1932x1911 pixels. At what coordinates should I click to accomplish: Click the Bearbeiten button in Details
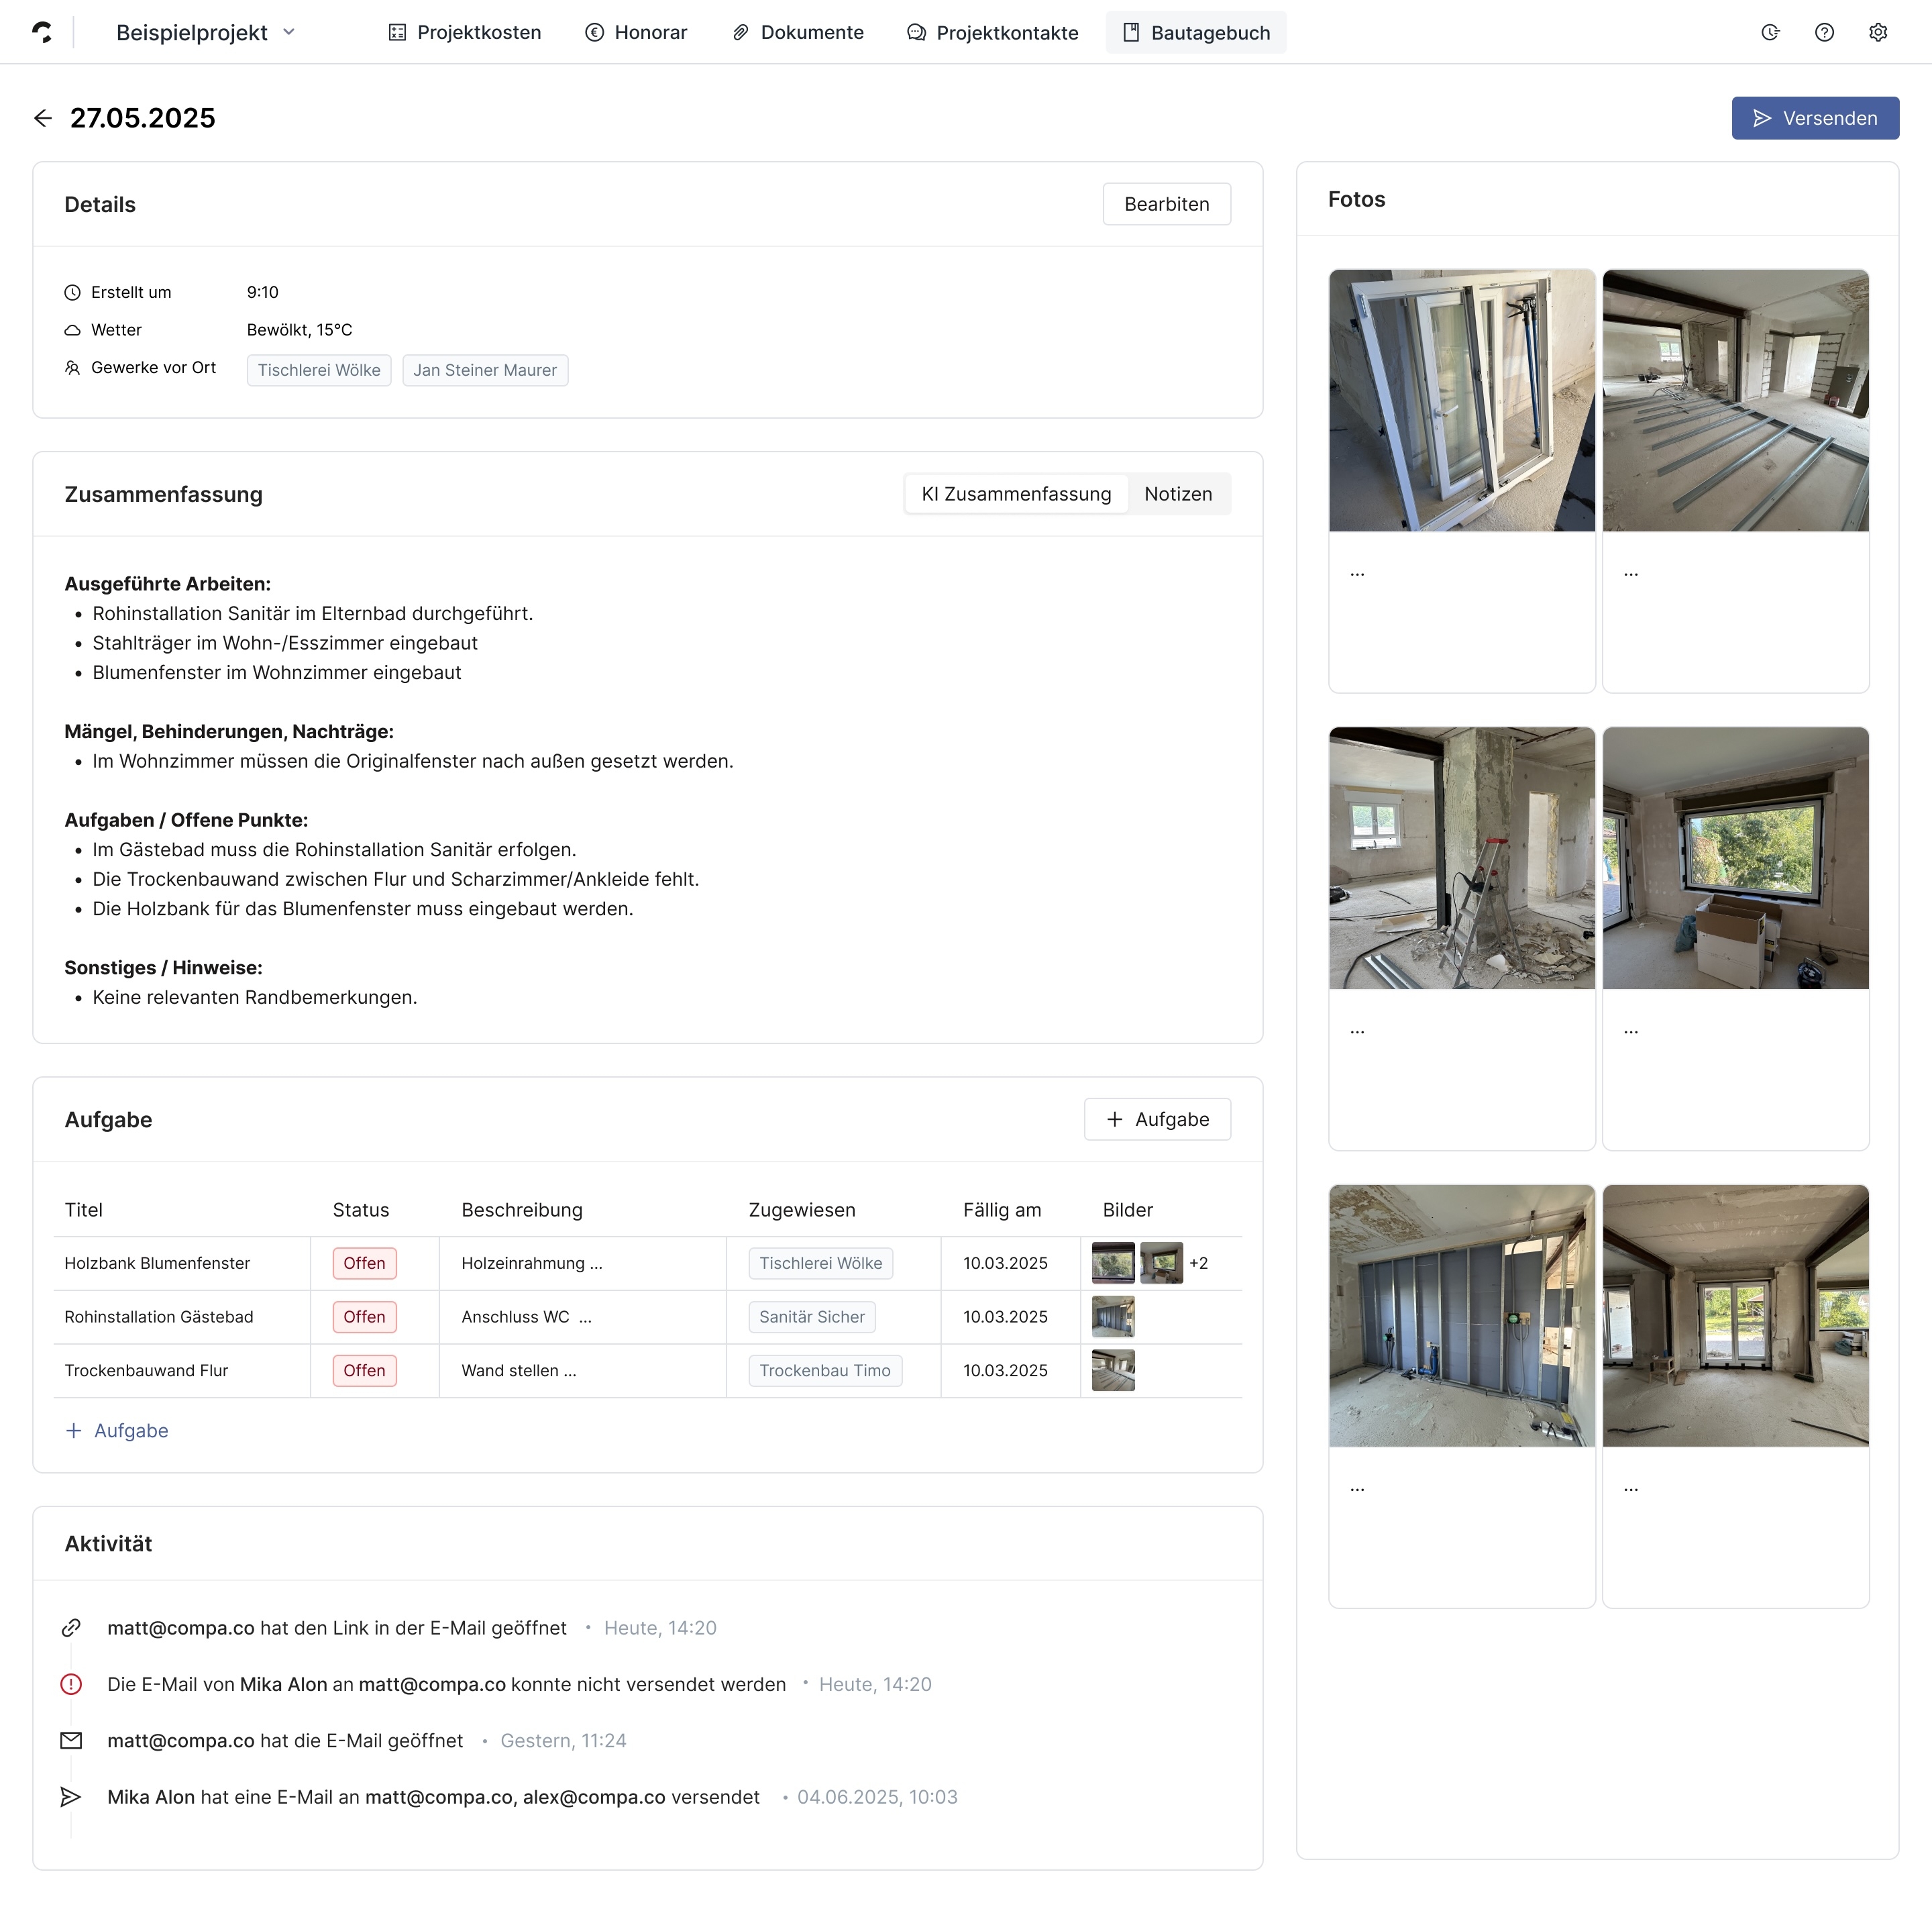(x=1166, y=204)
